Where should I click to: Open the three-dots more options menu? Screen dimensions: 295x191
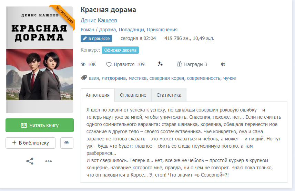49,161
